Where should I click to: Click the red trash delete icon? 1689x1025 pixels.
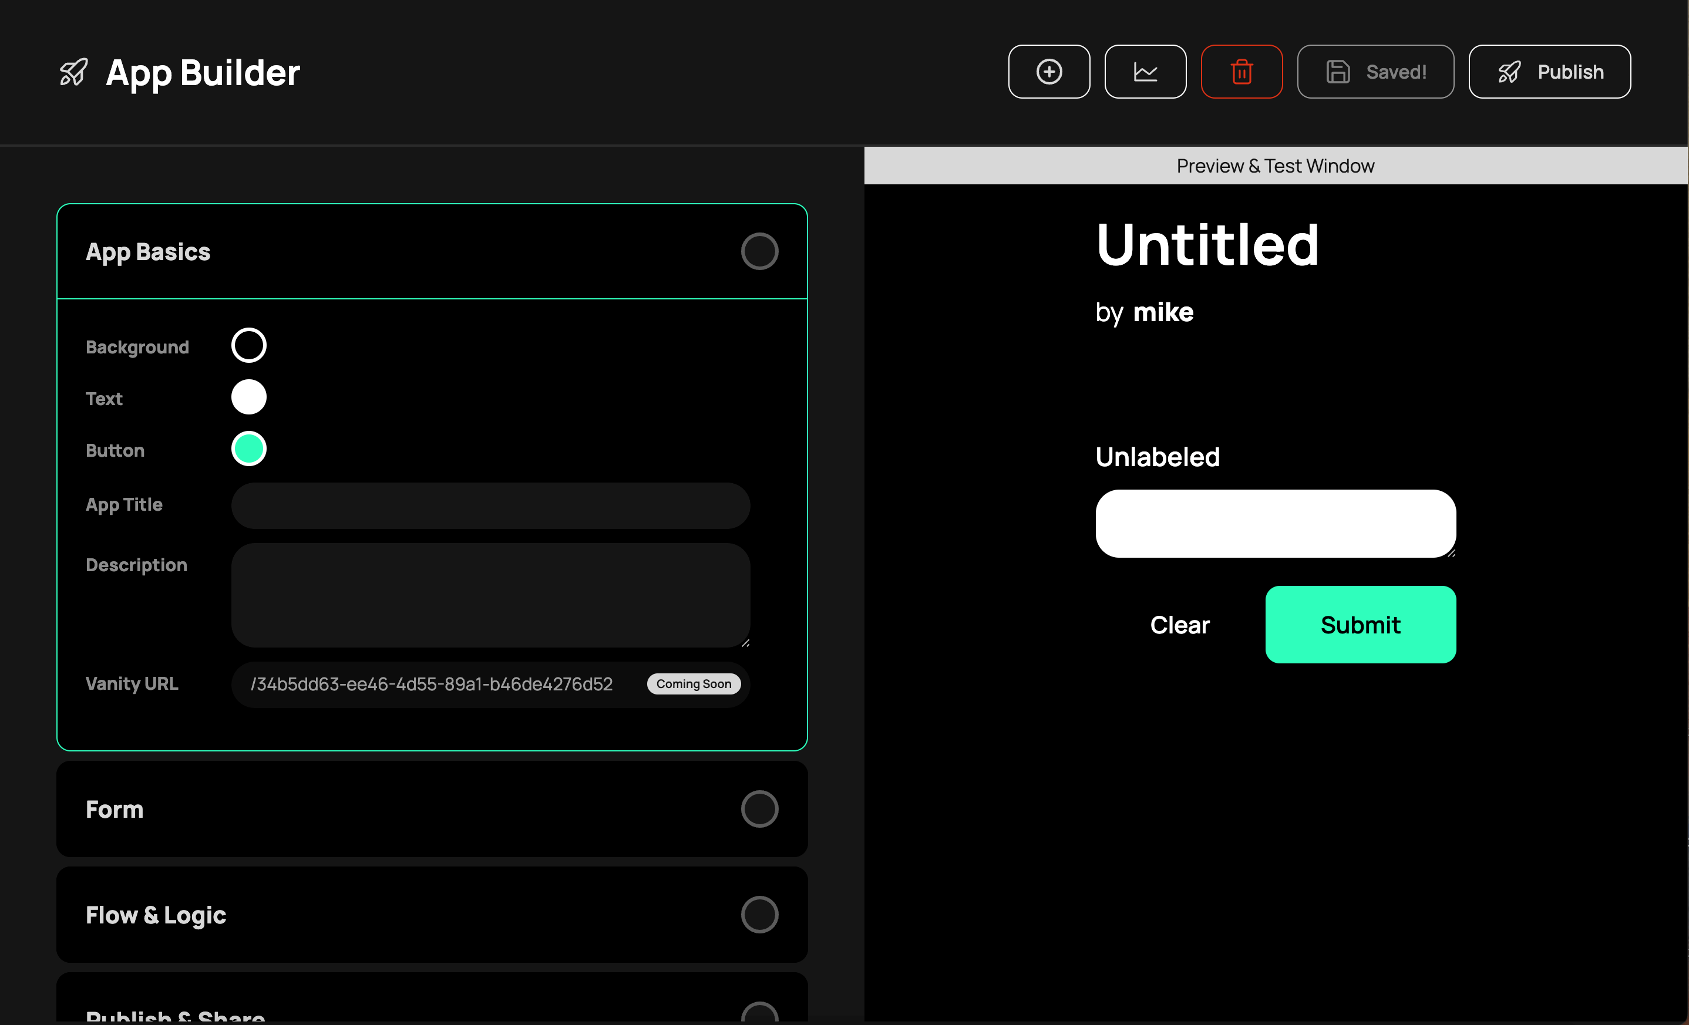click(1241, 72)
